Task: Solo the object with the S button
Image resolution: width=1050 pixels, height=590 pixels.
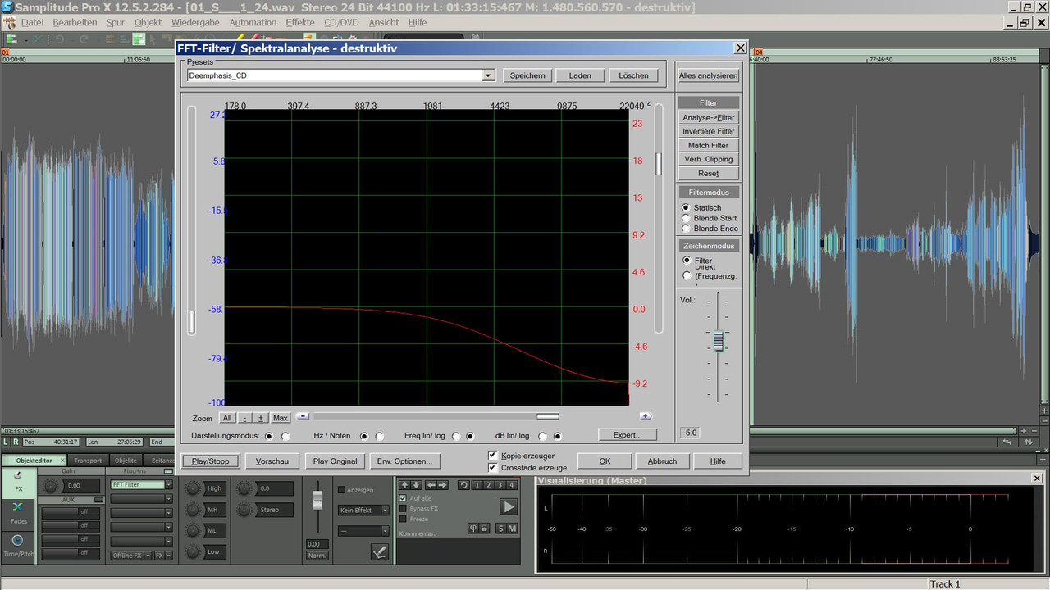Action: [500, 529]
